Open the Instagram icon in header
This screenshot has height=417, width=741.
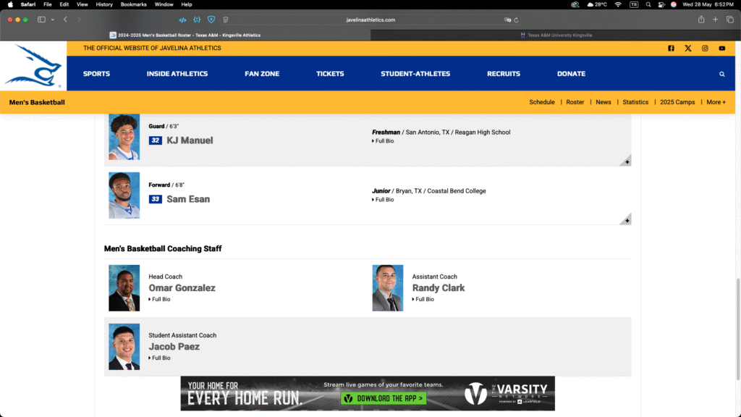pyautogui.click(x=705, y=49)
